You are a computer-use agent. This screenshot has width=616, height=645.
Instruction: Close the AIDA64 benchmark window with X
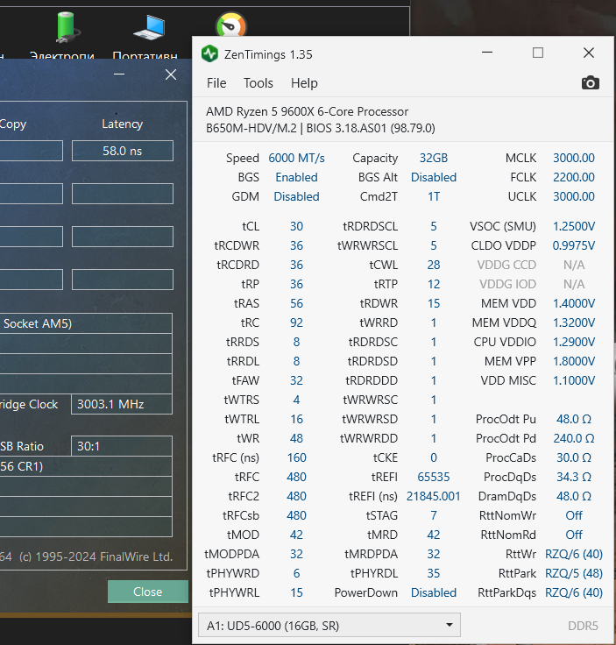[x=171, y=74]
